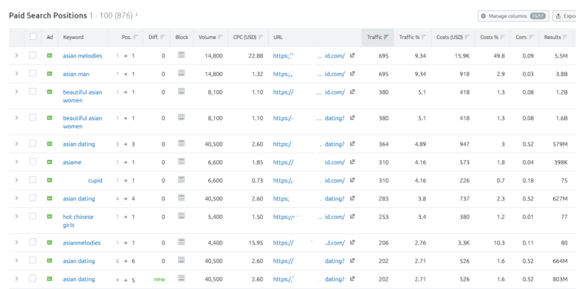Toggle the select-all checkbox in table header
576x289 pixels.
pyautogui.click(x=33, y=36)
